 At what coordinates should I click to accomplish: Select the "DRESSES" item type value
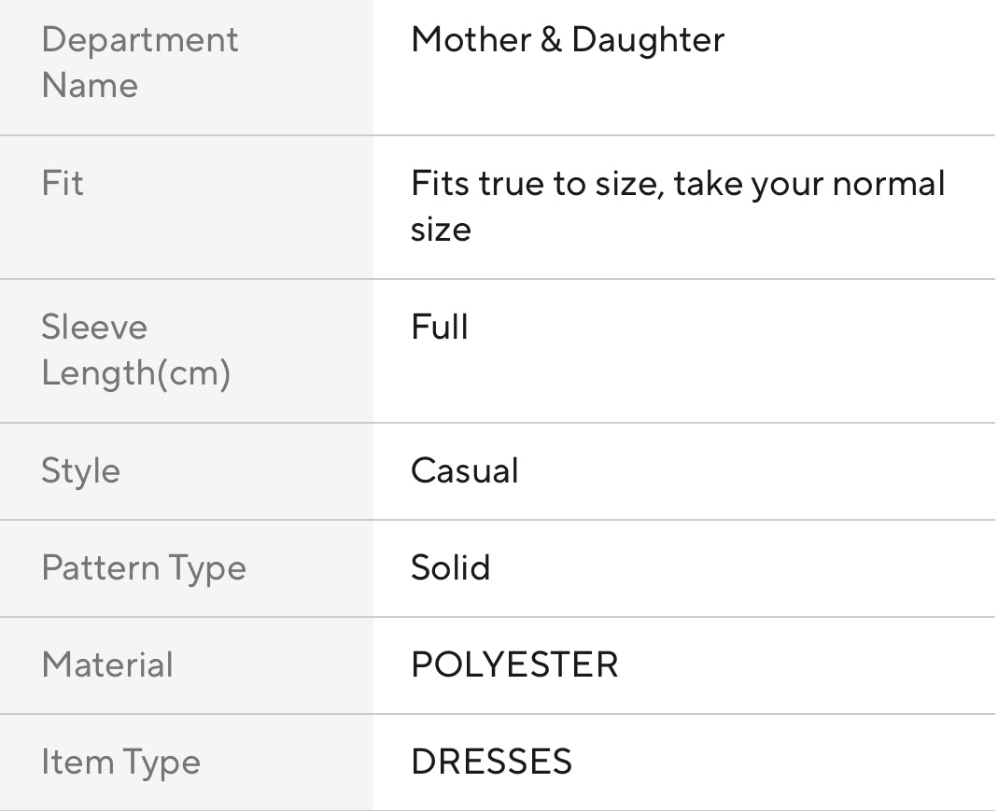[491, 762]
